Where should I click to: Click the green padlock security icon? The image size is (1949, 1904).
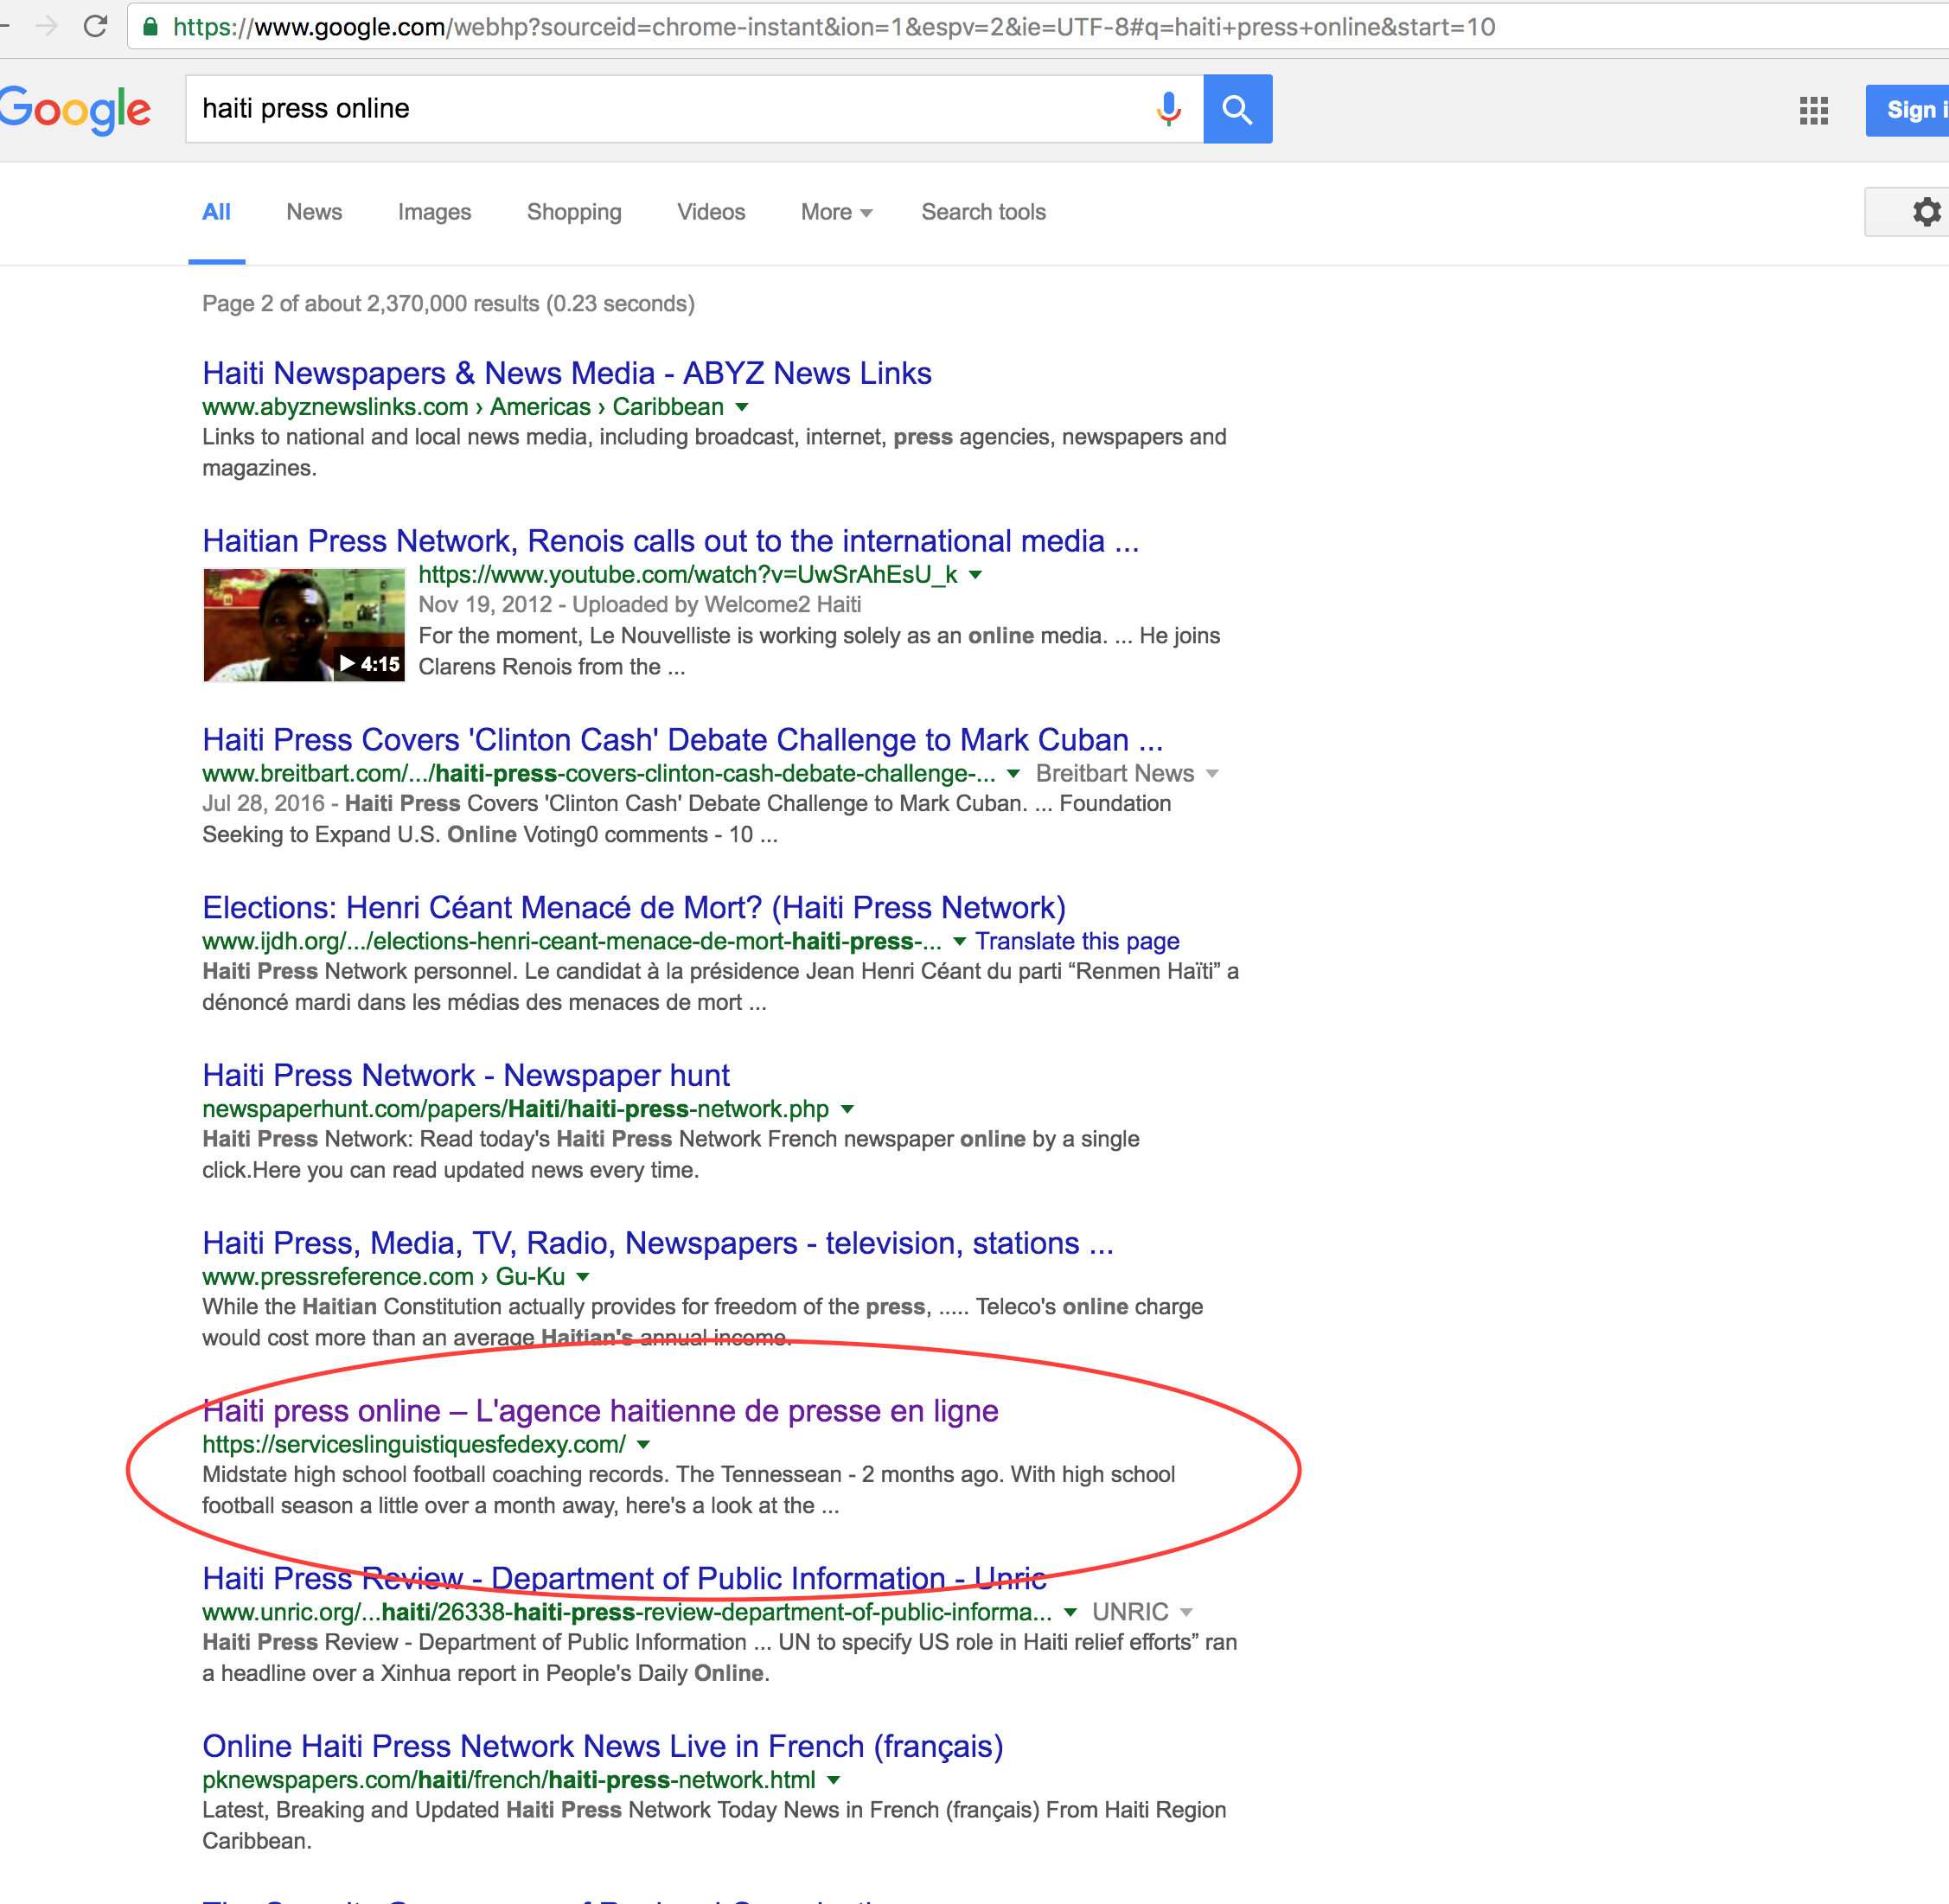coord(150,26)
